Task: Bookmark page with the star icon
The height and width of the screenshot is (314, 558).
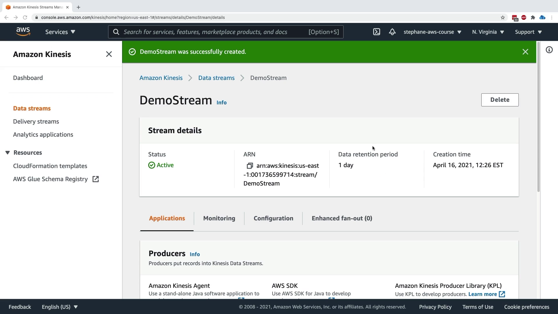Action: (x=503, y=17)
